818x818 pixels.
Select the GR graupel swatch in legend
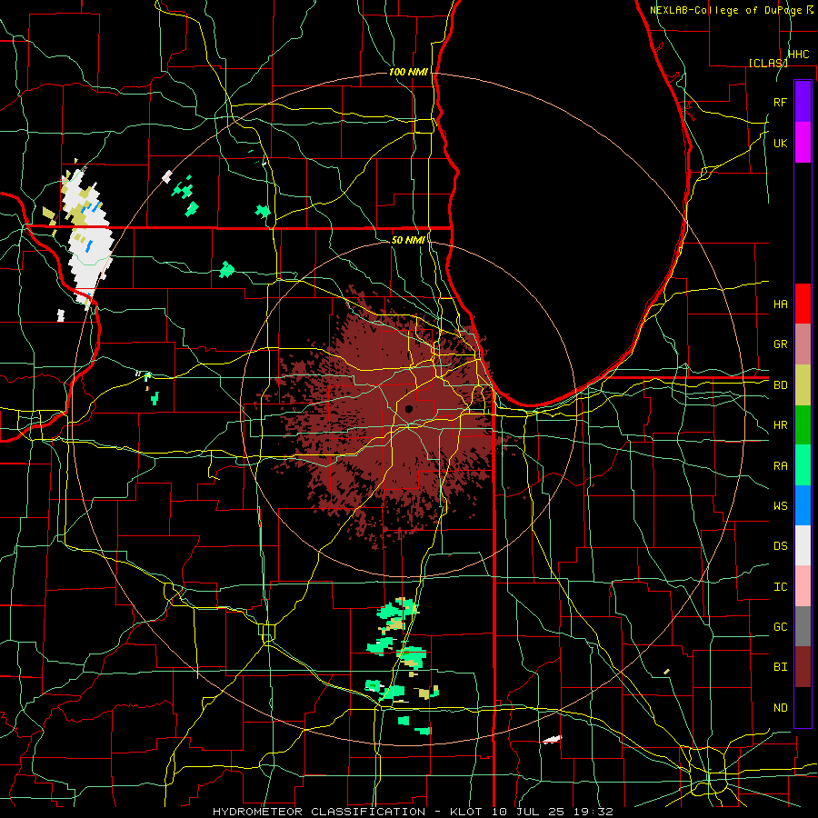(803, 344)
